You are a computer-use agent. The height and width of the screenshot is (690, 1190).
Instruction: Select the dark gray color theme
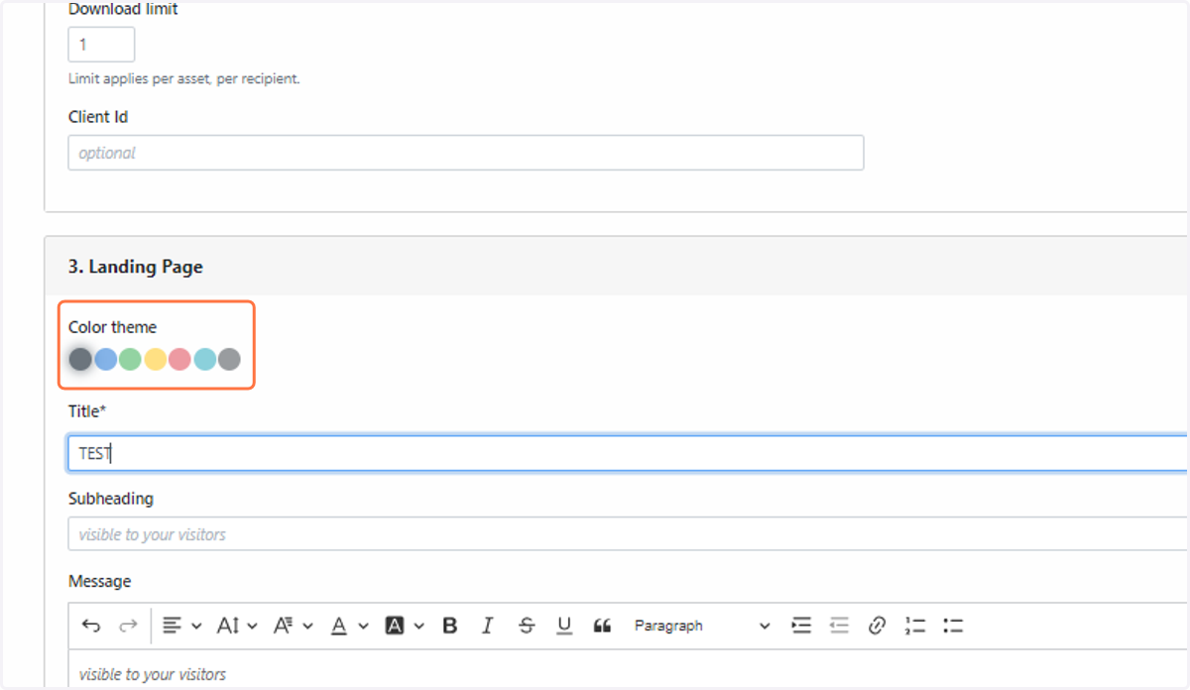click(80, 359)
